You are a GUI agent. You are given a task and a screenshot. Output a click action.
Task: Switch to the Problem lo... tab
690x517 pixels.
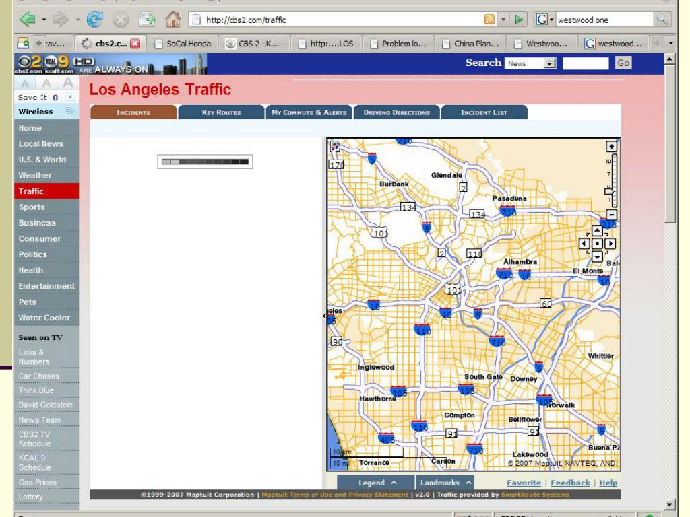398,44
